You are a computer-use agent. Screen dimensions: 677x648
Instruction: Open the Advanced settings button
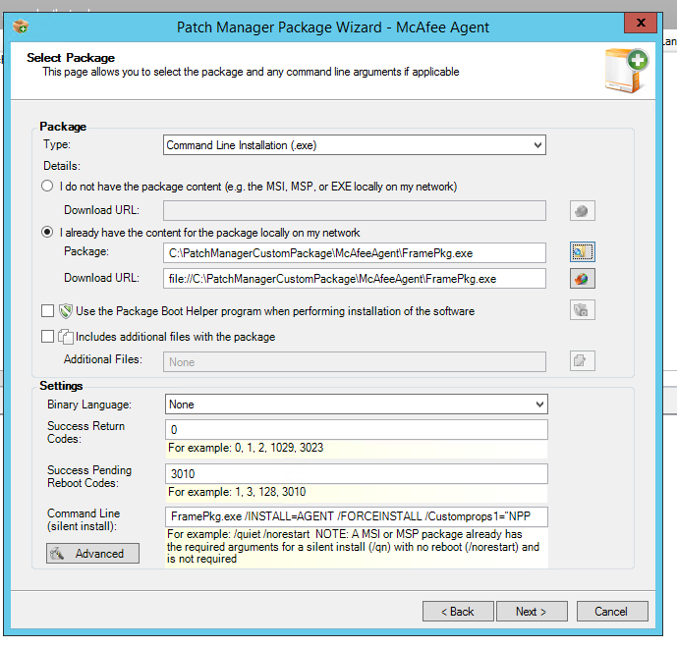(92, 553)
